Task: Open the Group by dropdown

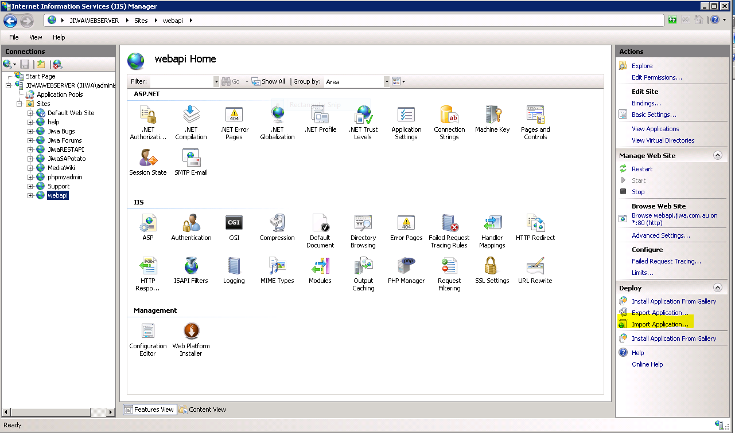Action: point(386,82)
